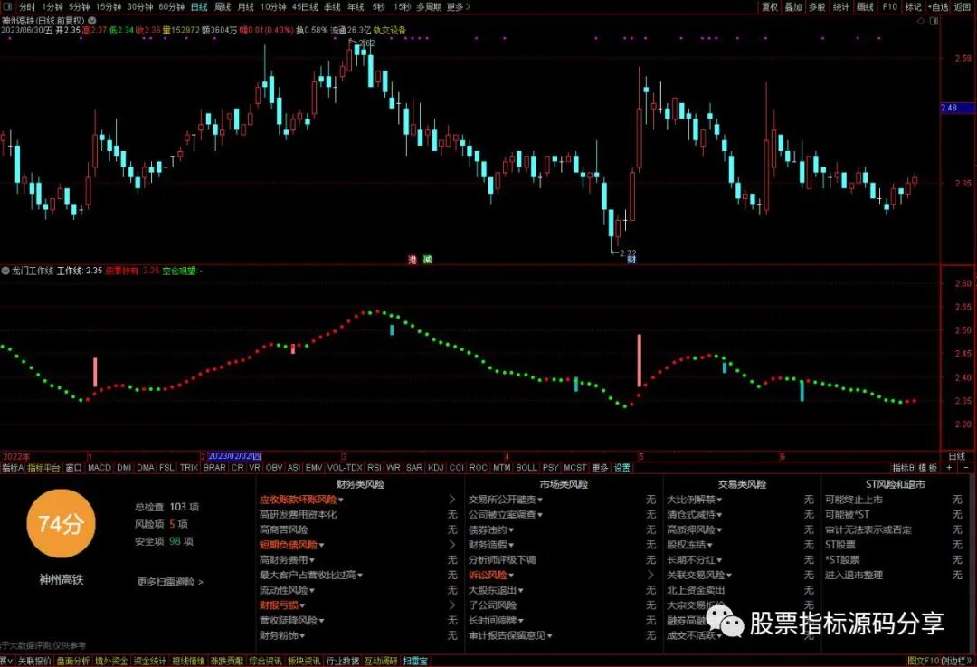Select the MACD indicator tab
This screenshot has width=977, height=667.
tap(100, 468)
